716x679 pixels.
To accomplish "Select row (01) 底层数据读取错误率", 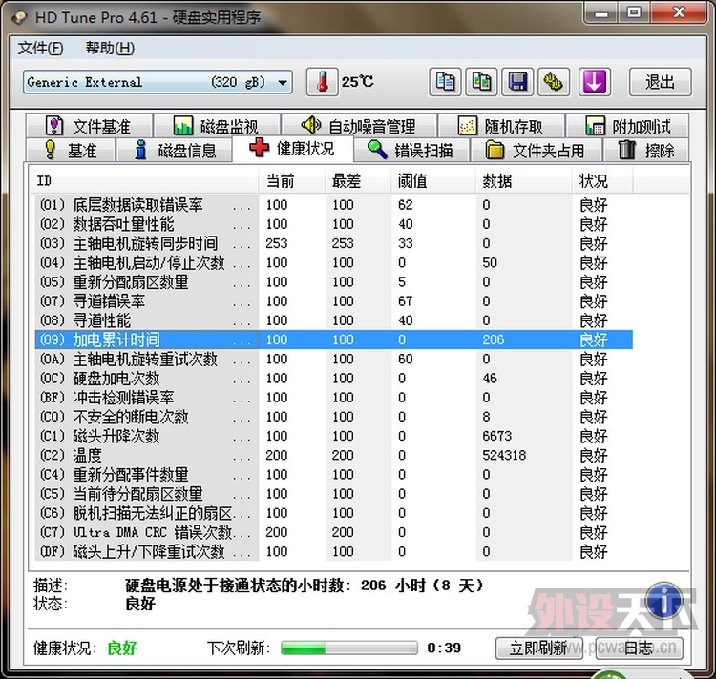I will (334, 205).
